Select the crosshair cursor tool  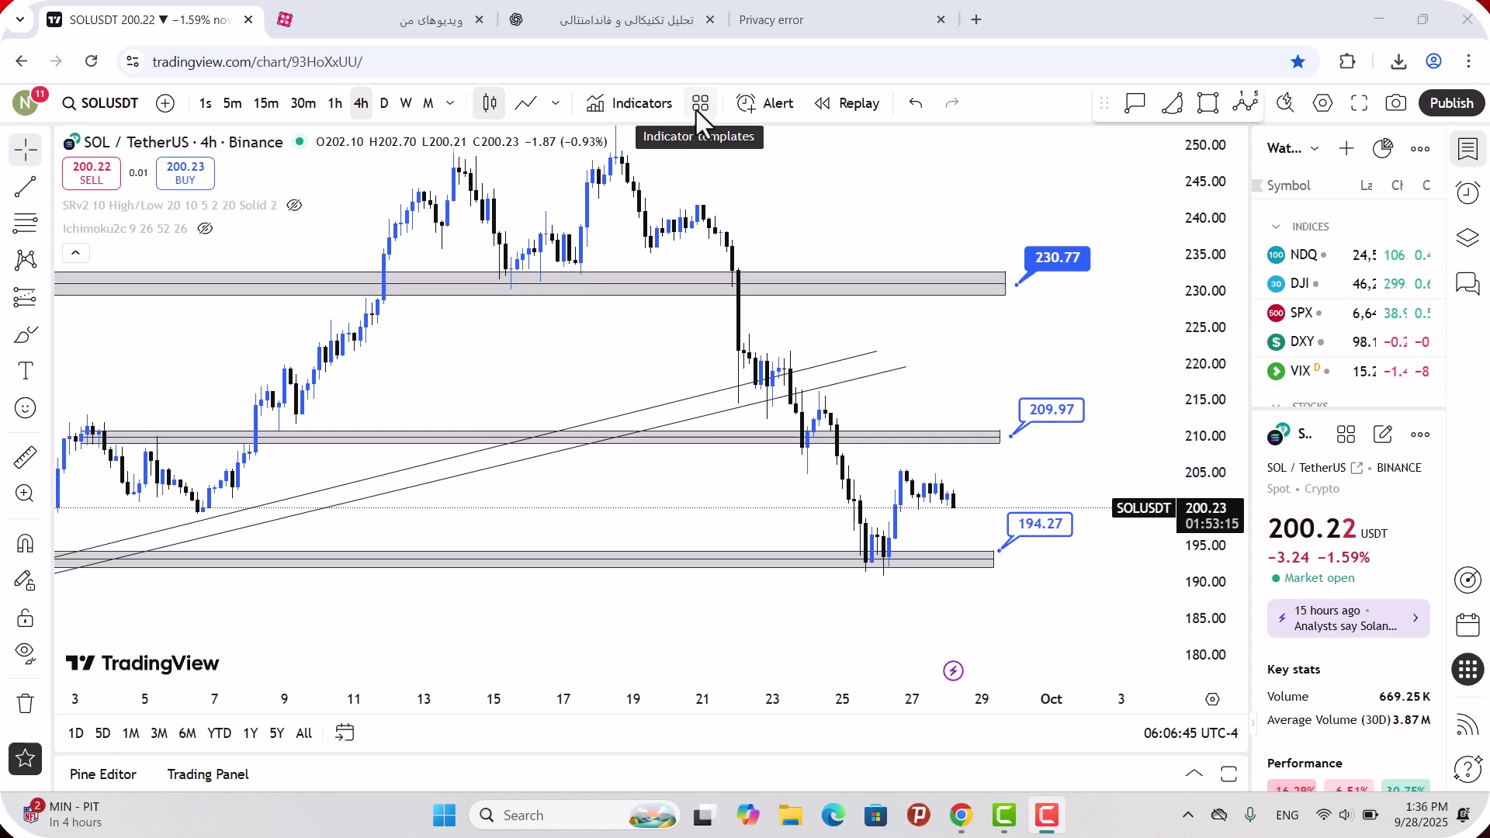[26, 150]
